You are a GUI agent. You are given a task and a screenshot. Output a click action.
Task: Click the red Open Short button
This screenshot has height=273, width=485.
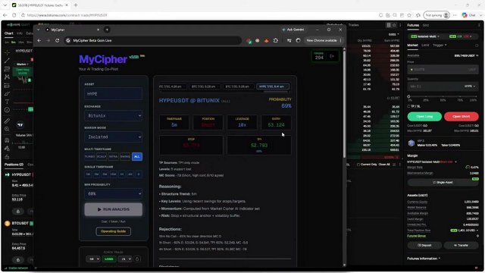(462, 116)
